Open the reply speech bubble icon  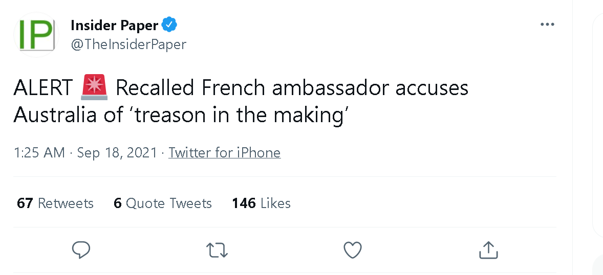pyautogui.click(x=81, y=250)
